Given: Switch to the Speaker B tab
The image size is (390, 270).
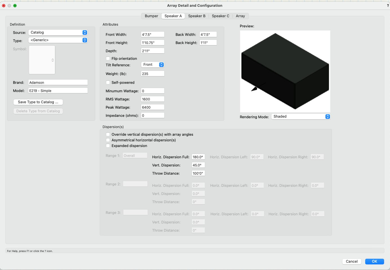Looking at the screenshot, I should pos(197,16).
